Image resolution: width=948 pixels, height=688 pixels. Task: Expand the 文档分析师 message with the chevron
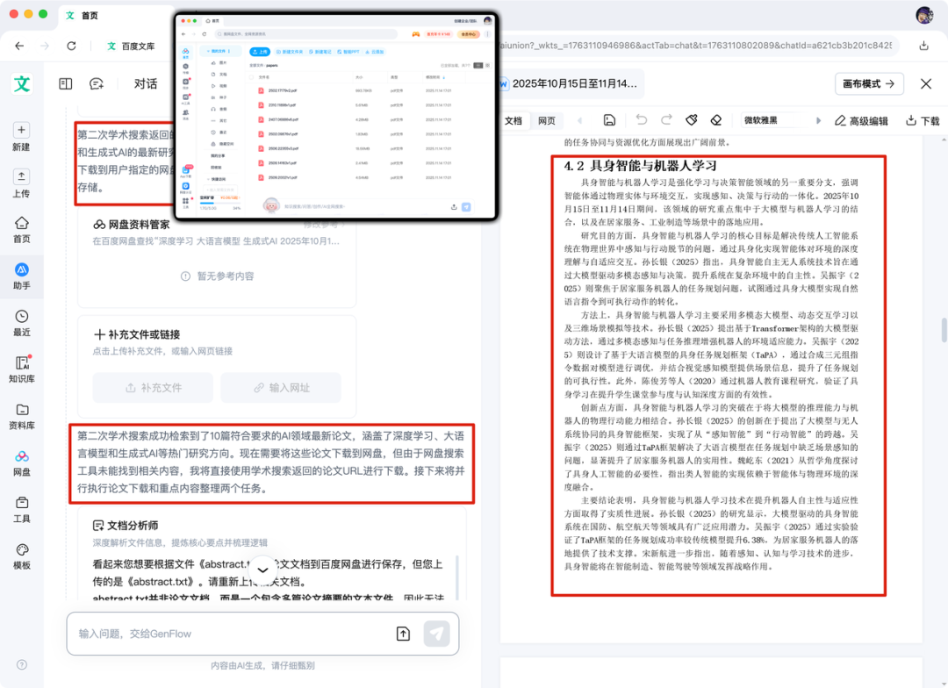click(x=263, y=569)
